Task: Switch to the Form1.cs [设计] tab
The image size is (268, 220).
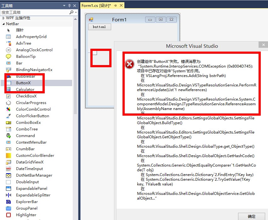Action: pos(96,6)
